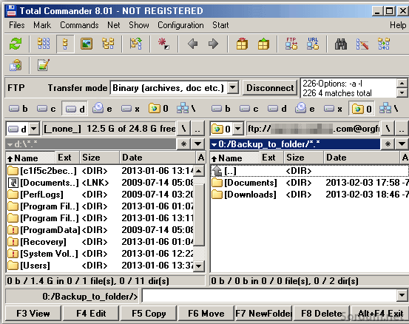Go back with the left arrow icon
This screenshot has width=409, height=324.
pyautogui.click(x=192, y=44)
